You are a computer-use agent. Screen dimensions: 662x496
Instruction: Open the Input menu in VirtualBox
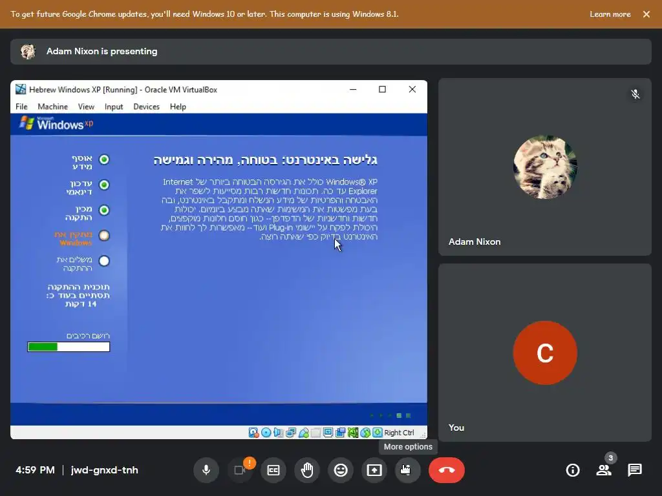point(114,107)
